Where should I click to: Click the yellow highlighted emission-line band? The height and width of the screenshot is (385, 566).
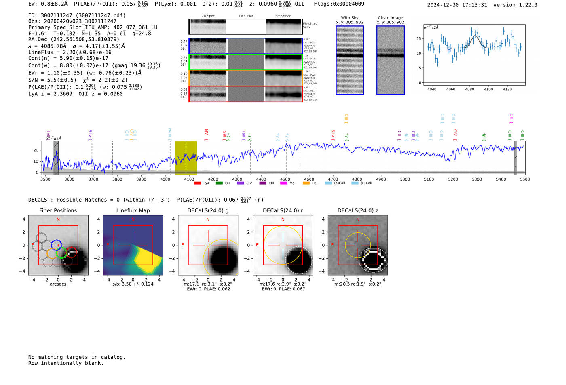click(186, 157)
